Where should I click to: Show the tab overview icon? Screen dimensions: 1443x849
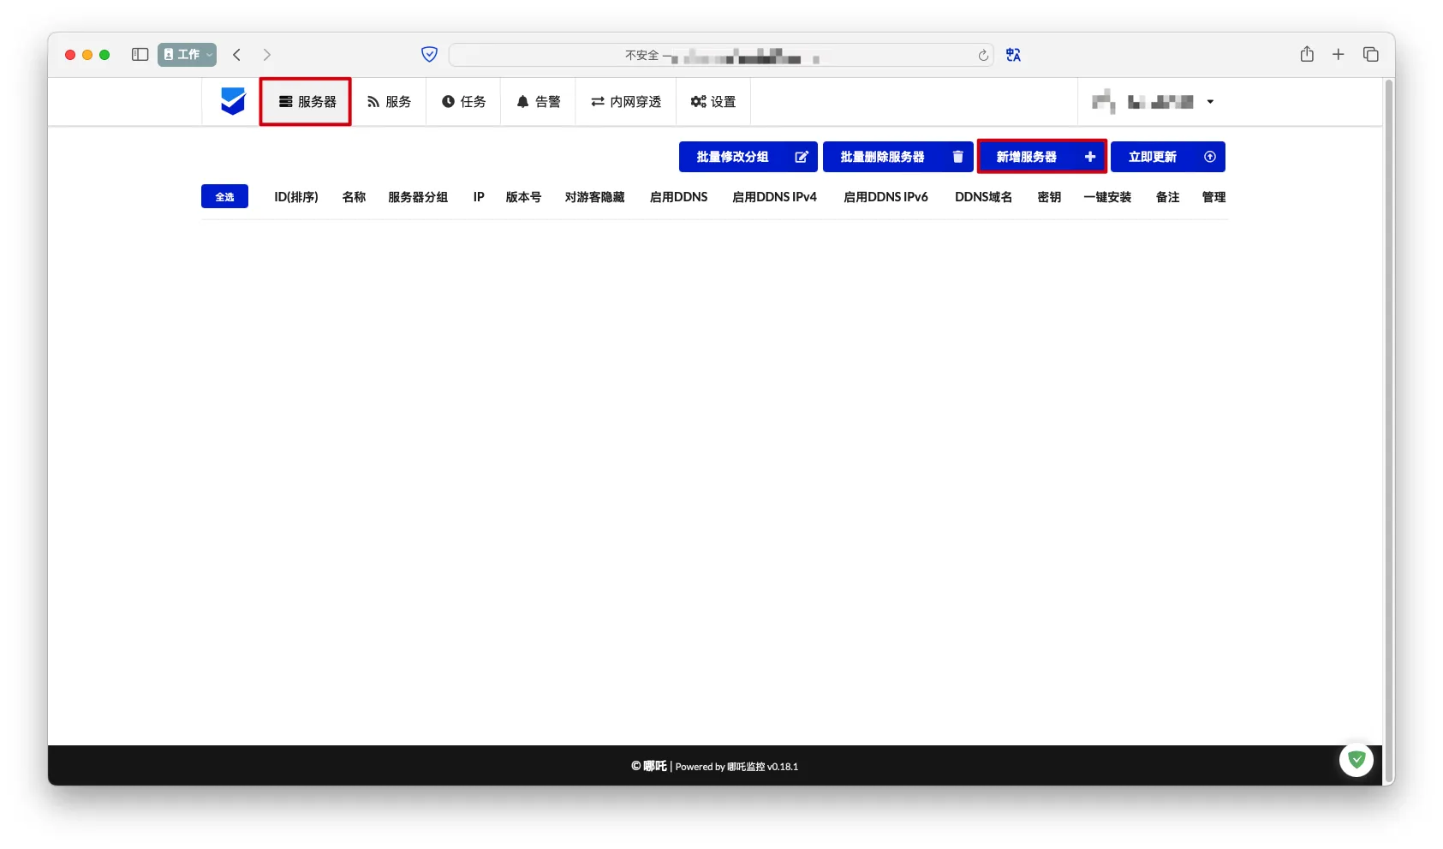(1370, 55)
